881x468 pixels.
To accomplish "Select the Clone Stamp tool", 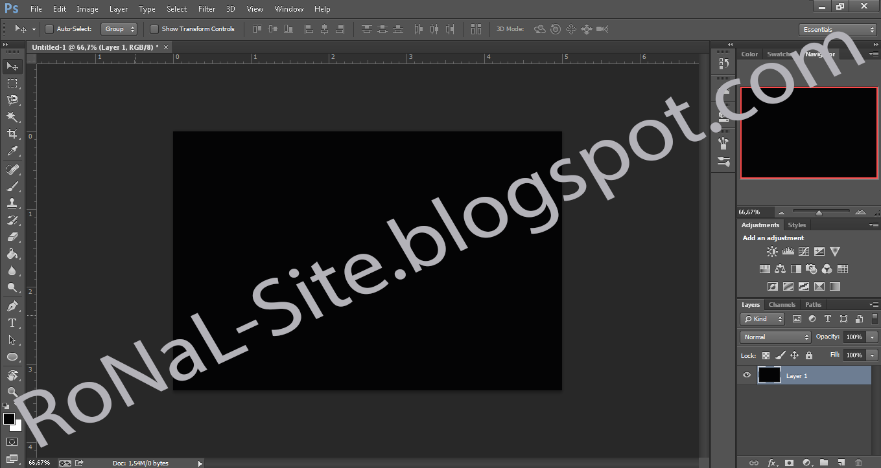I will click(x=12, y=203).
